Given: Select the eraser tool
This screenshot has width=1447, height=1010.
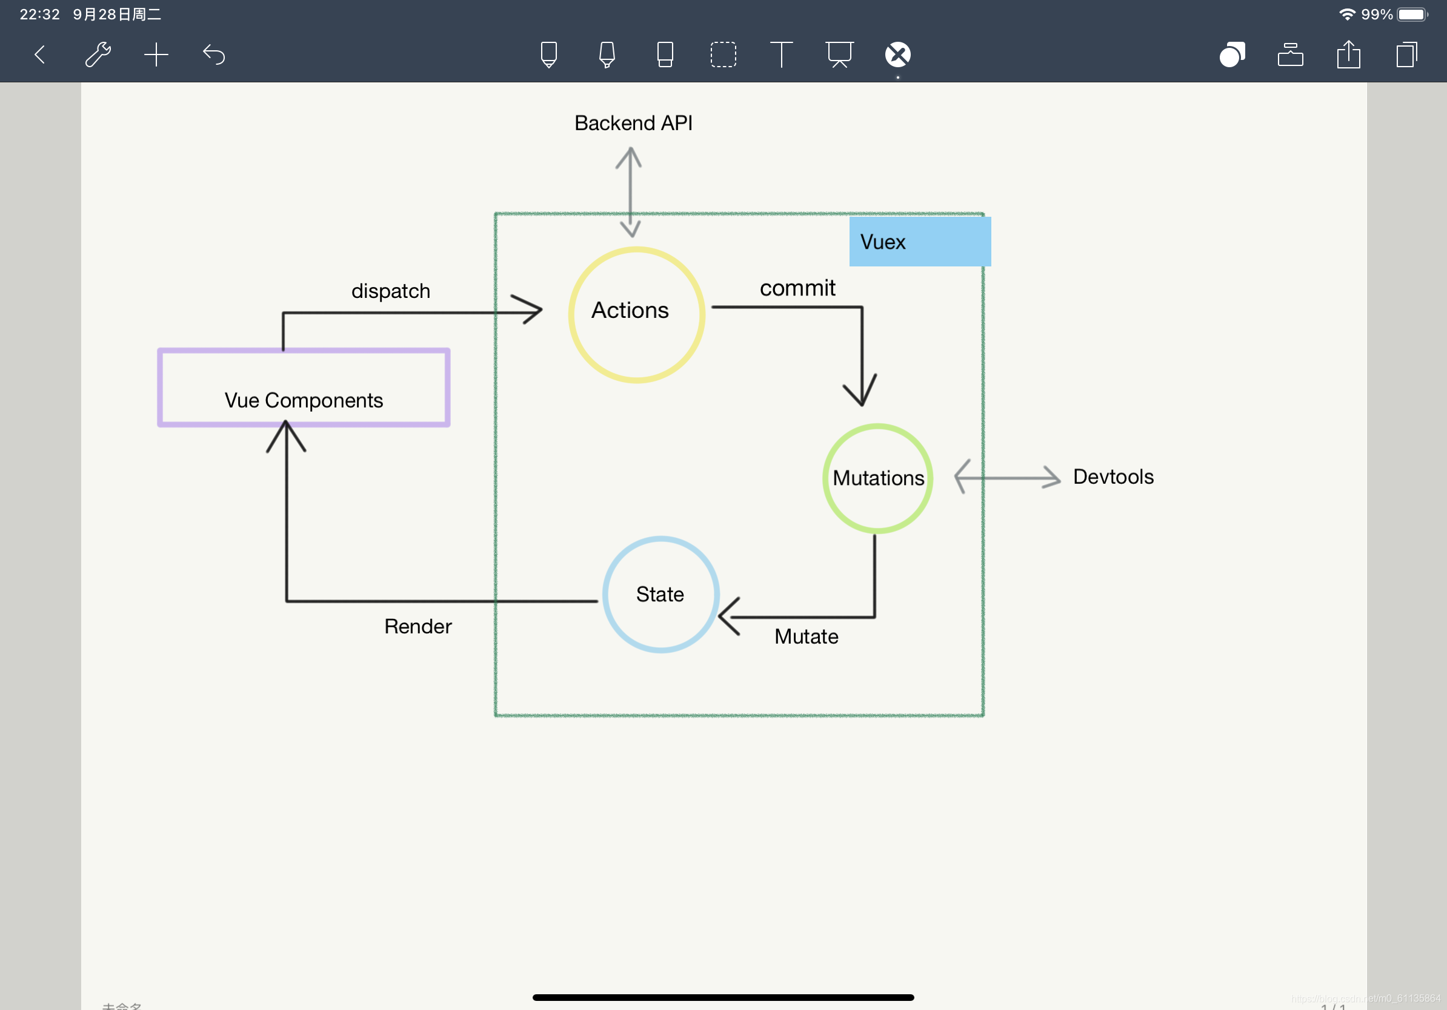Looking at the screenshot, I should (x=665, y=54).
